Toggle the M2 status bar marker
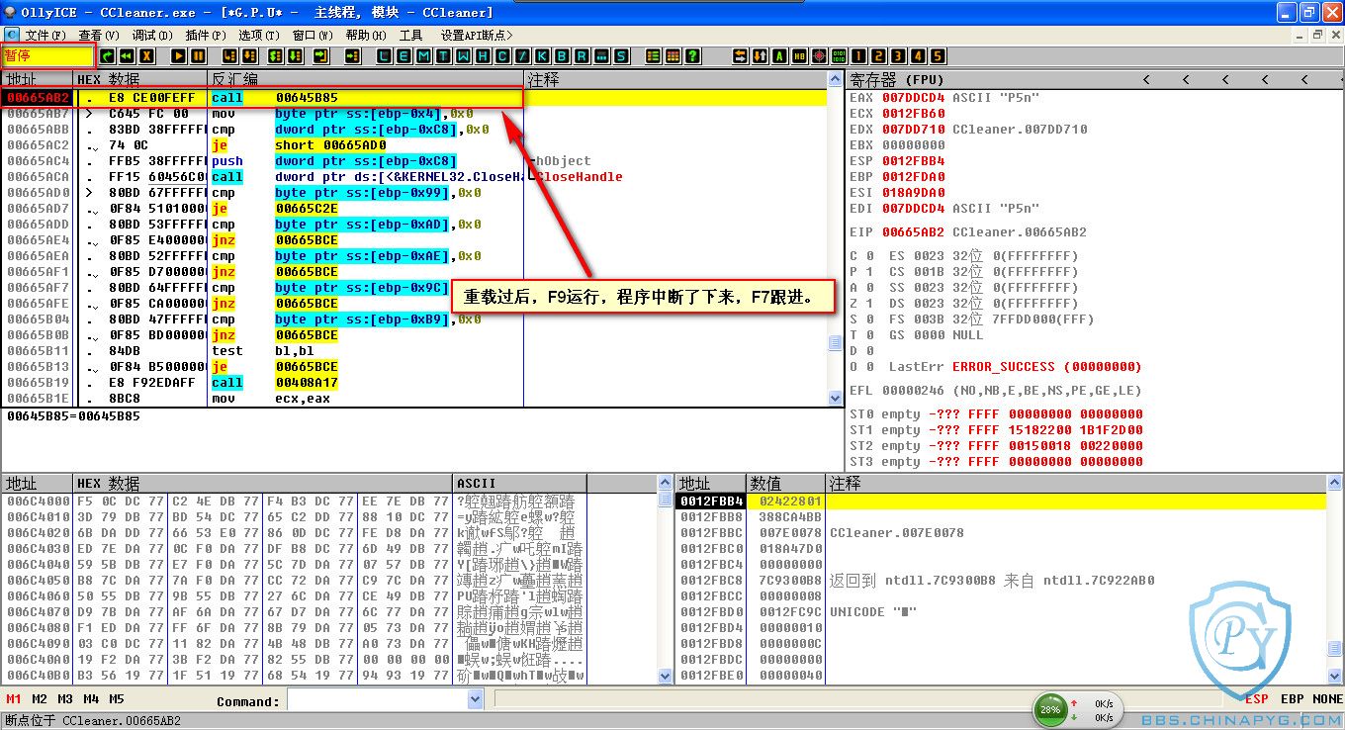Viewport: 1345px width, 730px height. point(40,699)
